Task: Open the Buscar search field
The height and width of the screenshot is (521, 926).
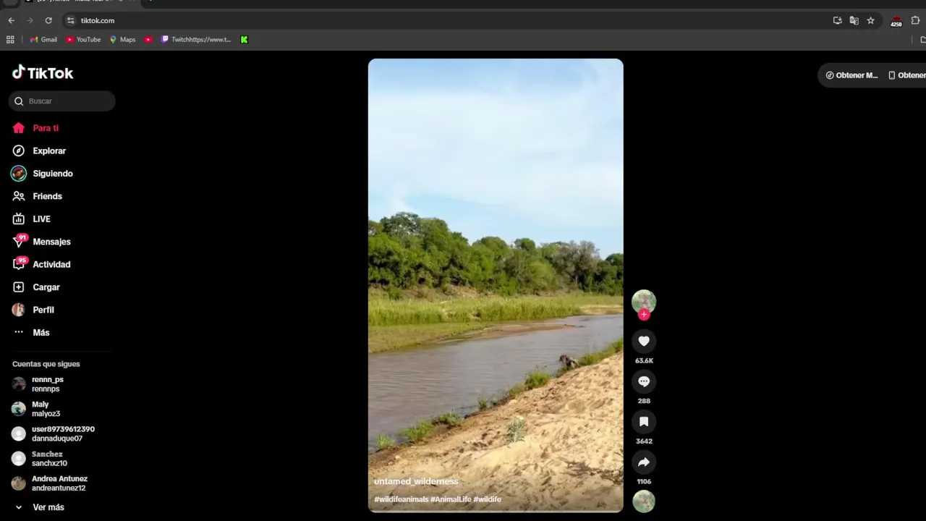Action: point(62,101)
